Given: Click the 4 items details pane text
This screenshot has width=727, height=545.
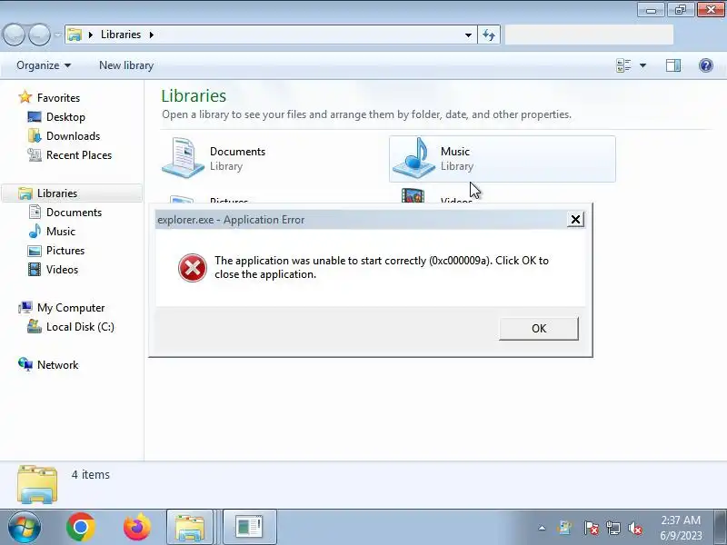Looking at the screenshot, I should 90,474.
